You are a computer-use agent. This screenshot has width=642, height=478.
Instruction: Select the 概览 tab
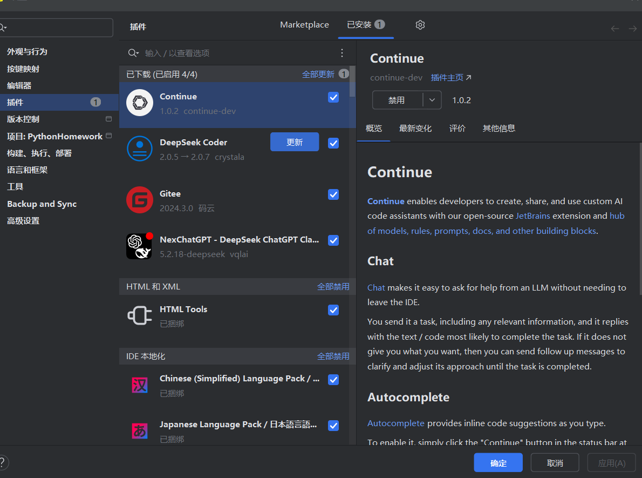[x=373, y=128]
